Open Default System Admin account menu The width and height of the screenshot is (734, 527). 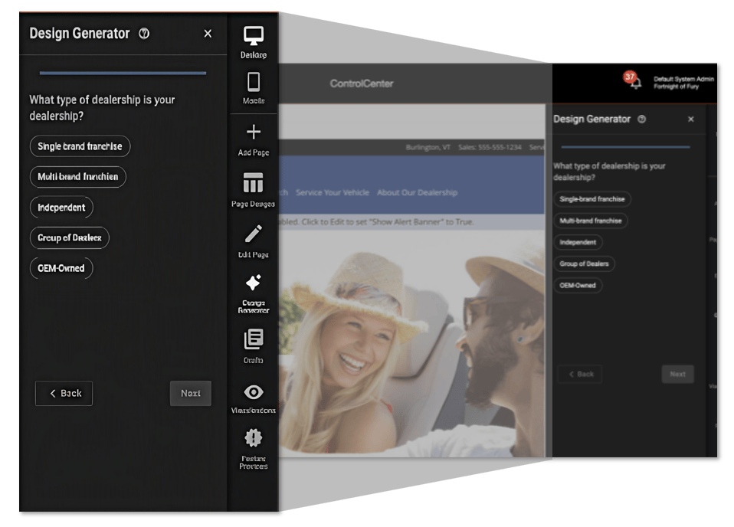(683, 83)
